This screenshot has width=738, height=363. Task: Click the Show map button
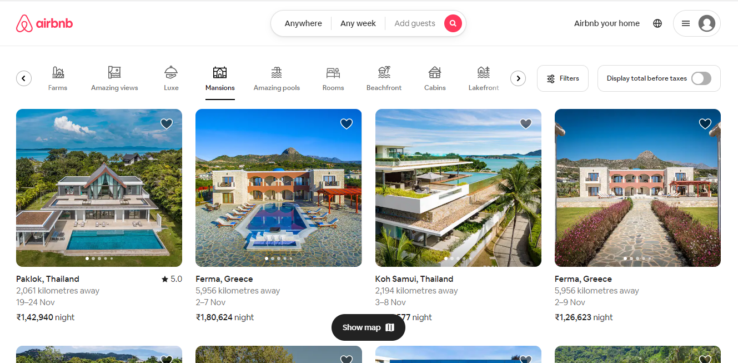(x=368, y=327)
